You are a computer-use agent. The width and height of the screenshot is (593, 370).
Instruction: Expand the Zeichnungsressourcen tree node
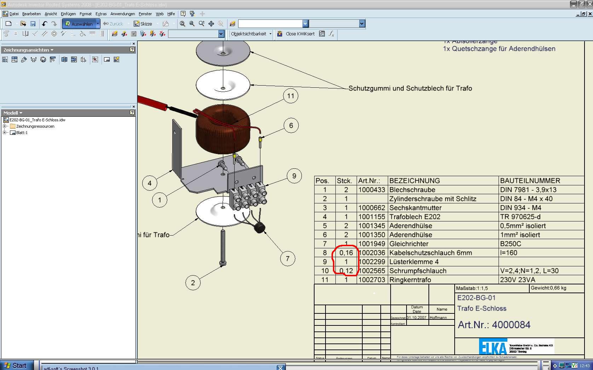(5, 126)
